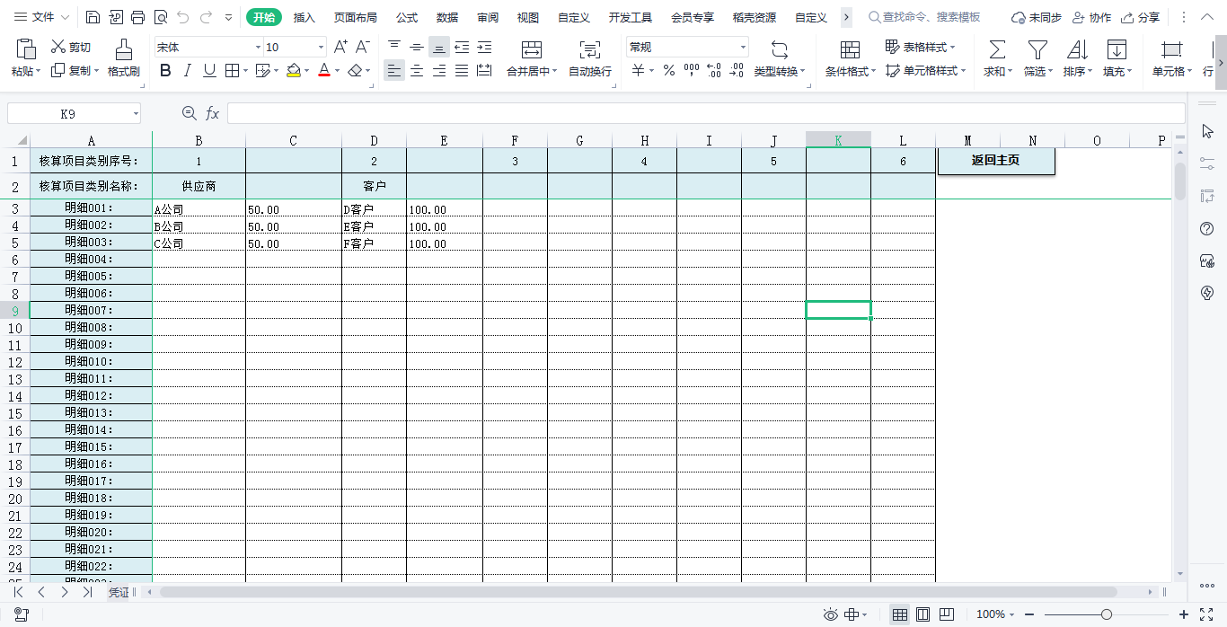The image size is (1227, 627).
Task: Click the Format Painter (格式刷) icon
Action: pos(124,50)
